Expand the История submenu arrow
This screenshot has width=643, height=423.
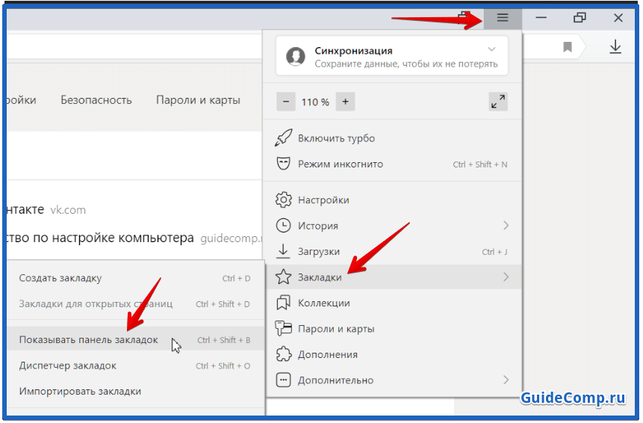click(x=506, y=226)
